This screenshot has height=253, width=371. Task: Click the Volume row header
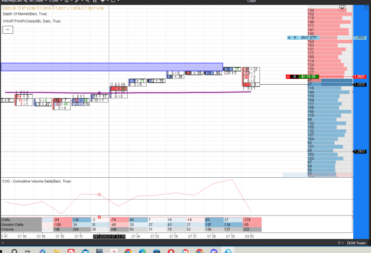pos(21,229)
